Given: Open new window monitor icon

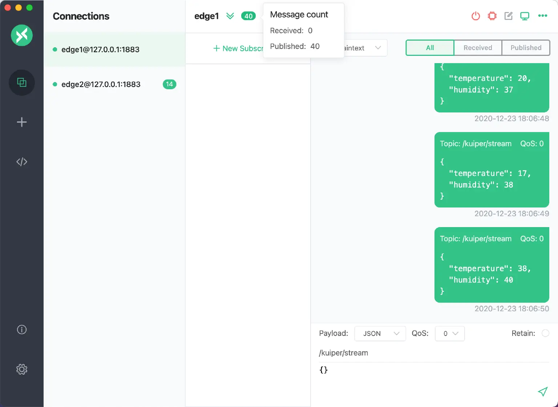Looking at the screenshot, I should 525,16.
